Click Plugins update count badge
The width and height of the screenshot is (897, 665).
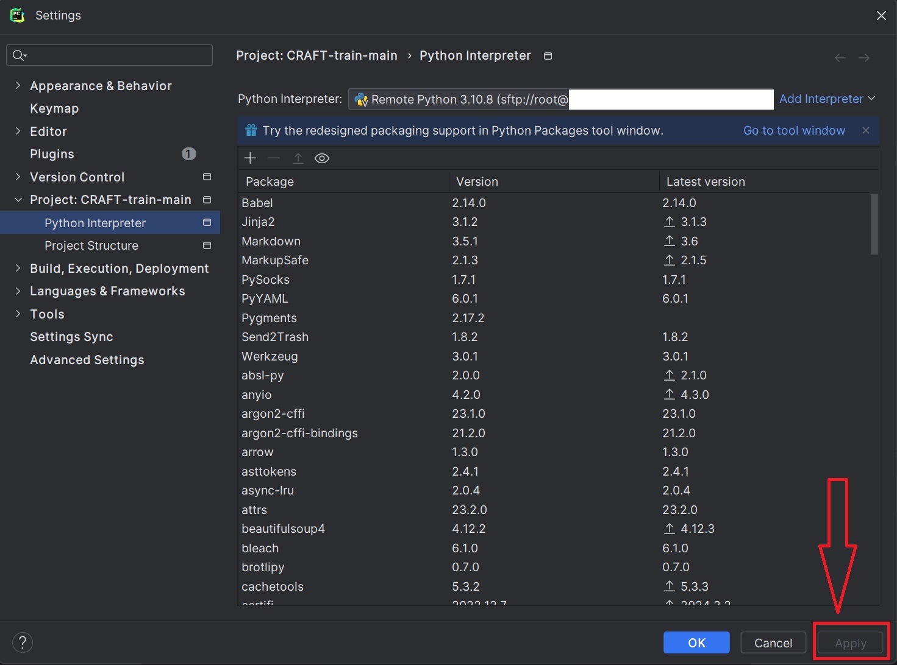click(189, 154)
